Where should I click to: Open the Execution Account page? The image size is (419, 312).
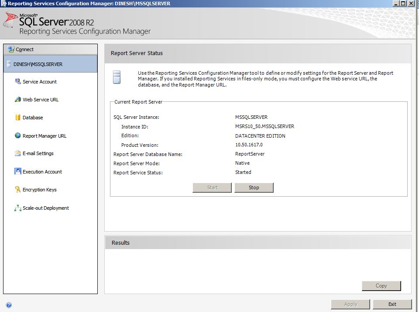pyautogui.click(x=42, y=172)
